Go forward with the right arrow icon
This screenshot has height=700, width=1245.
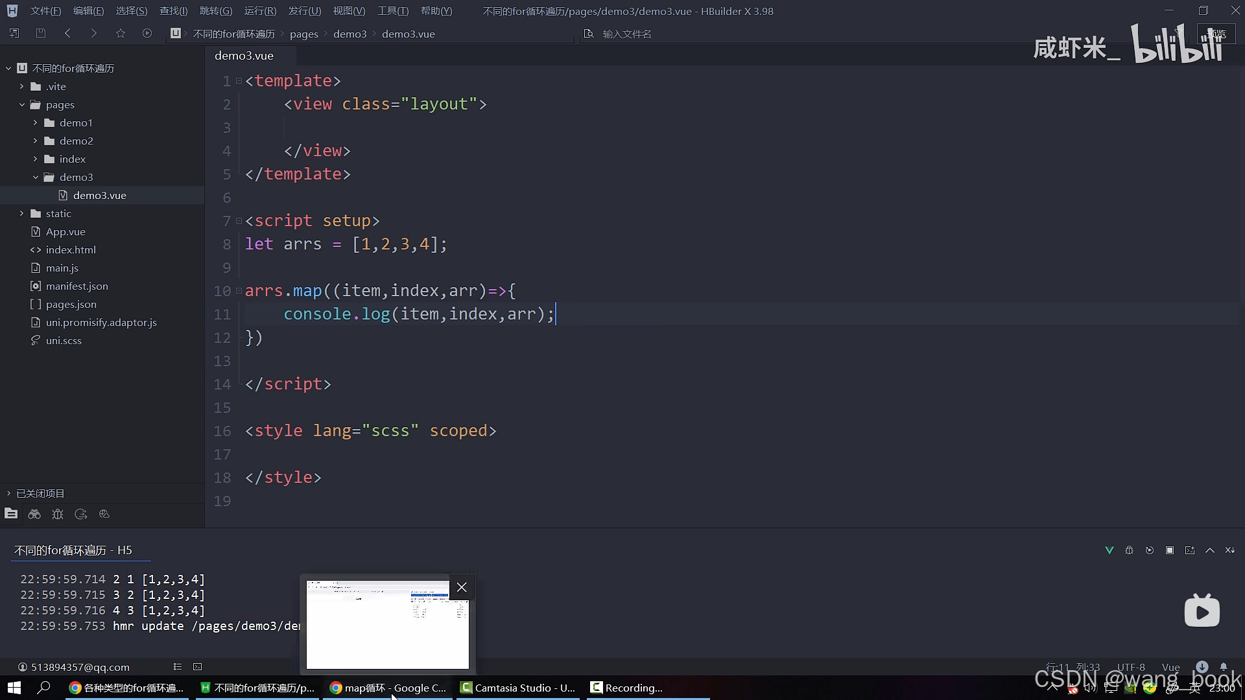(x=94, y=33)
